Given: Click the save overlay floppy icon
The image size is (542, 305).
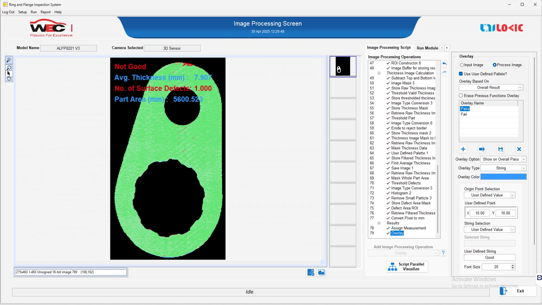Looking at the screenshot, I should point(501,149).
